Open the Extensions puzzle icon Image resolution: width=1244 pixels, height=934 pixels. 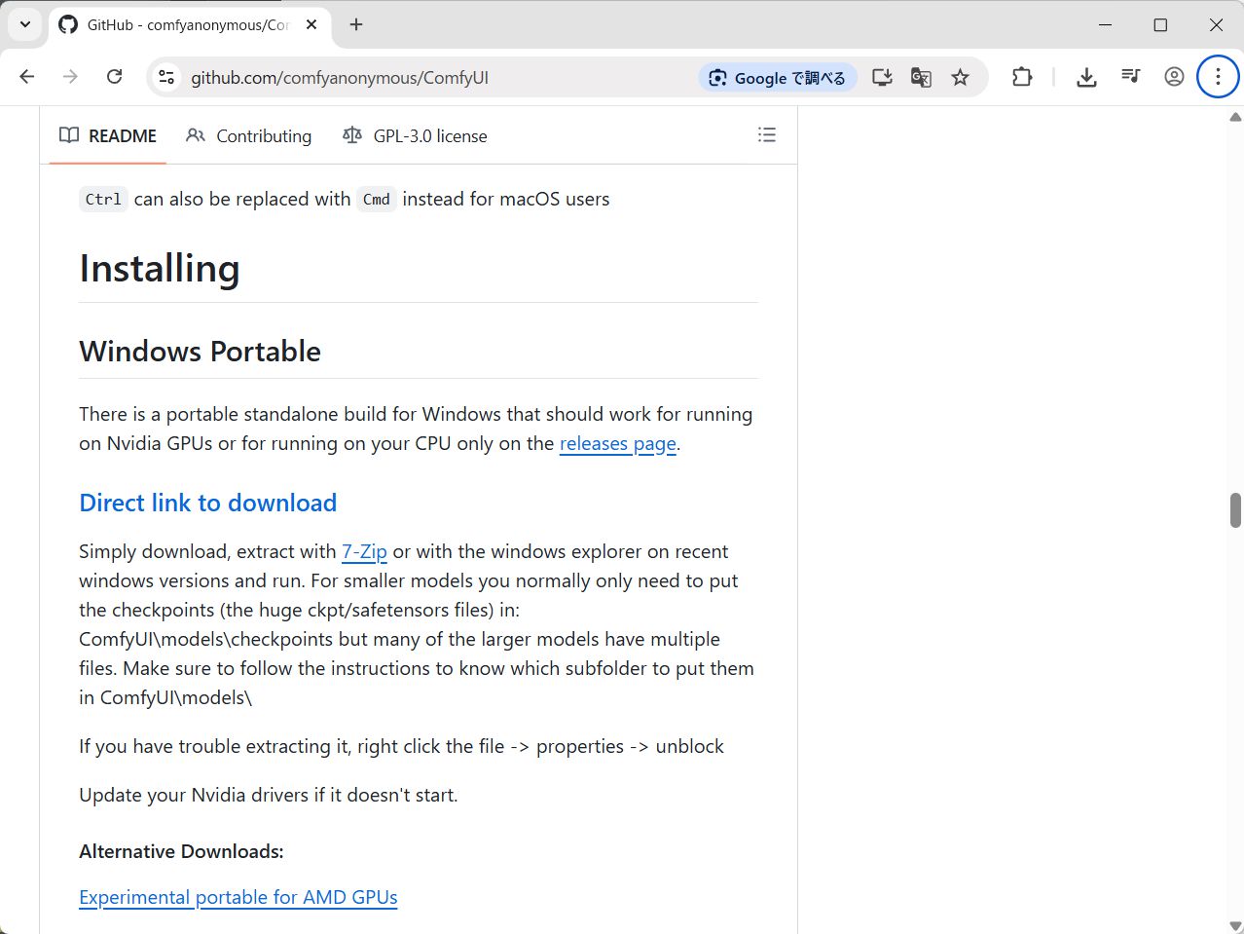click(x=1022, y=77)
